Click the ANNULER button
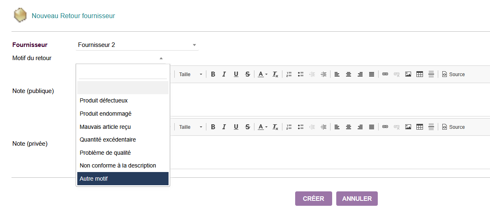This screenshot has width=490, height=221. pos(357,198)
